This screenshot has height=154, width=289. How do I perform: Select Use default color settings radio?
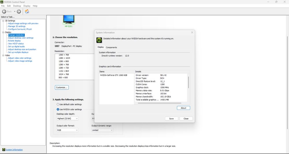click(58, 104)
